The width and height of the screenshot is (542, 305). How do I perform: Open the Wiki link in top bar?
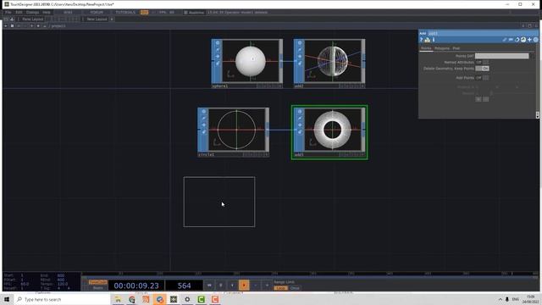(68, 12)
